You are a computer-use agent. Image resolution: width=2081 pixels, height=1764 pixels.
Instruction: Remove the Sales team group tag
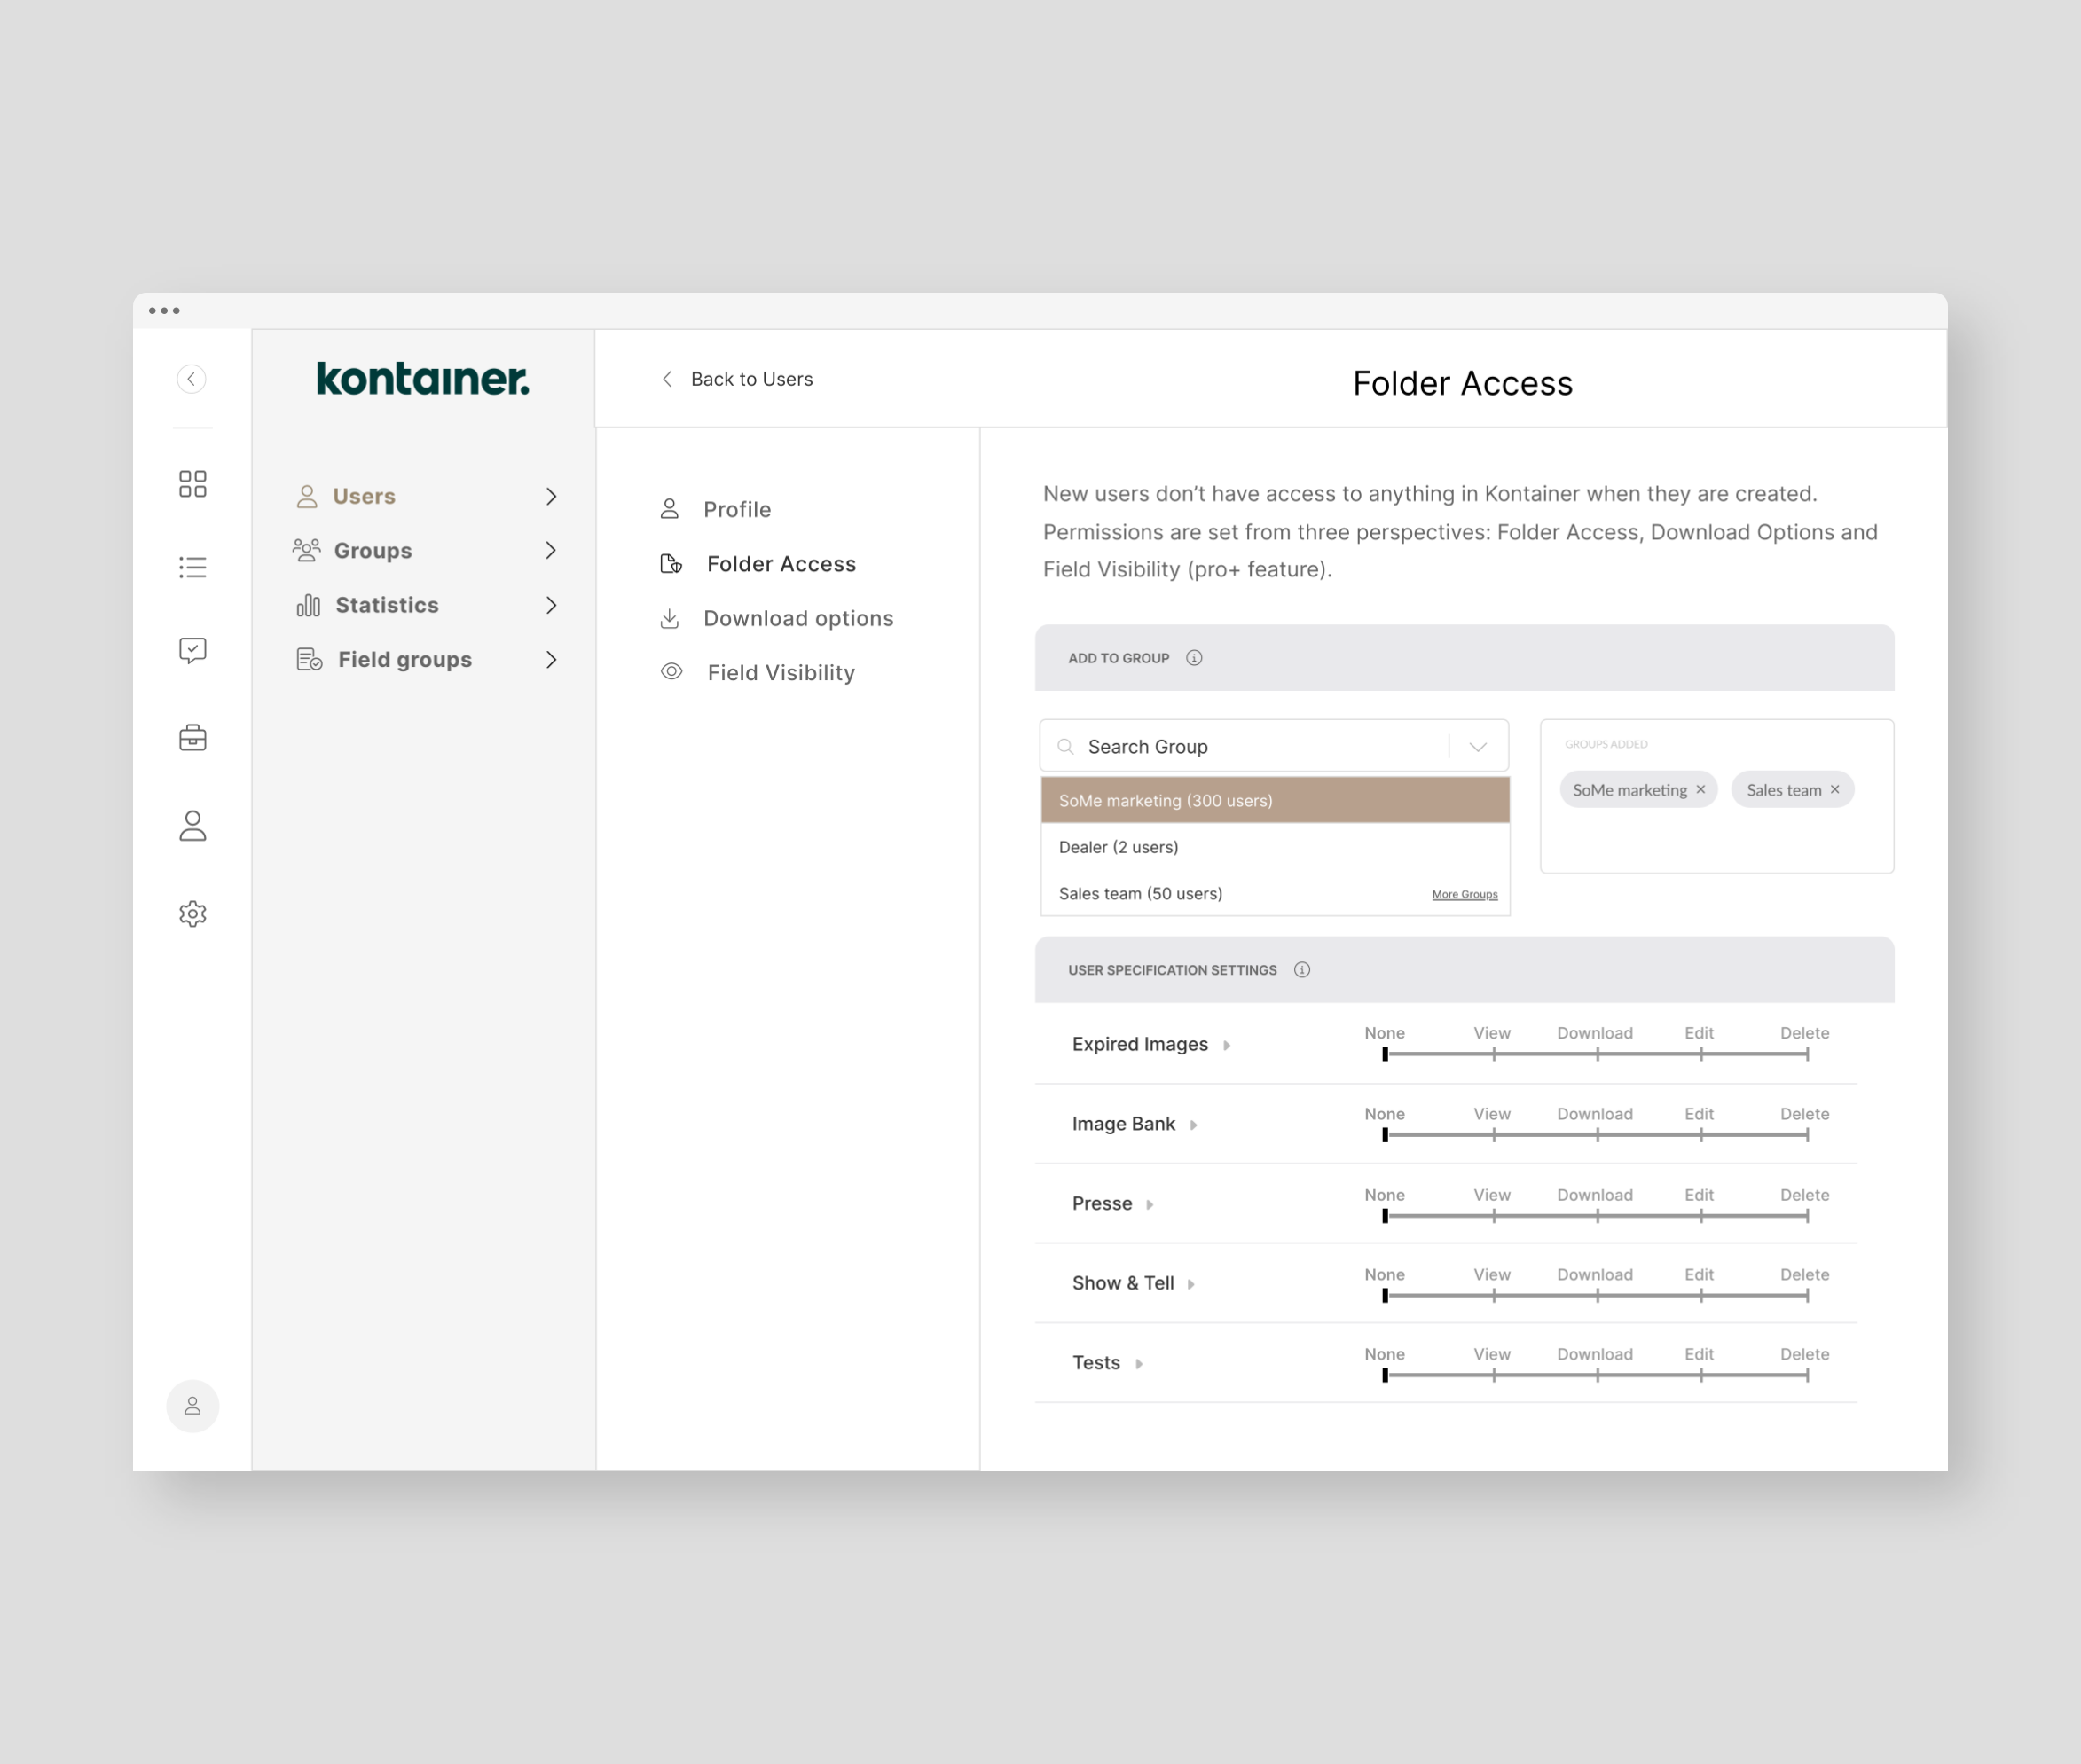(x=1835, y=790)
